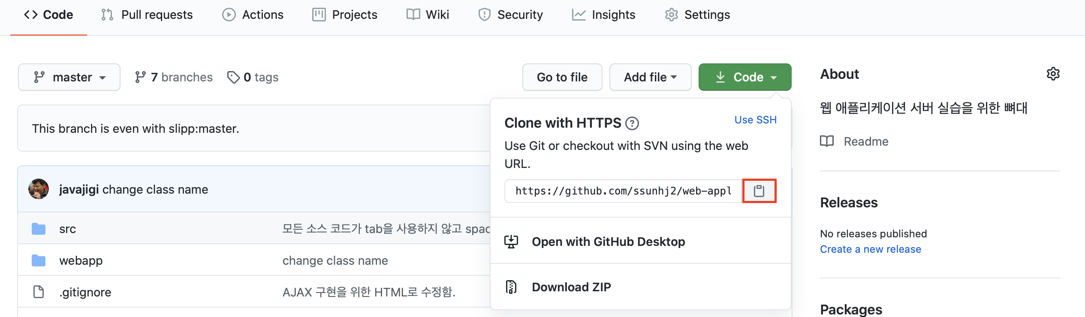Open the Code tab
Screen dimensions: 1085x317
click(x=48, y=15)
